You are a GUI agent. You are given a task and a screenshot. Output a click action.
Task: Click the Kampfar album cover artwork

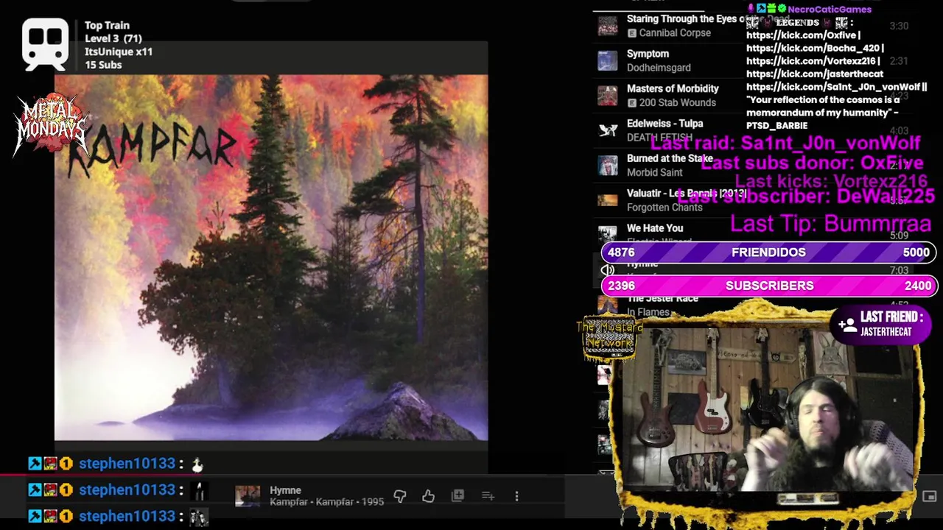pos(271,258)
